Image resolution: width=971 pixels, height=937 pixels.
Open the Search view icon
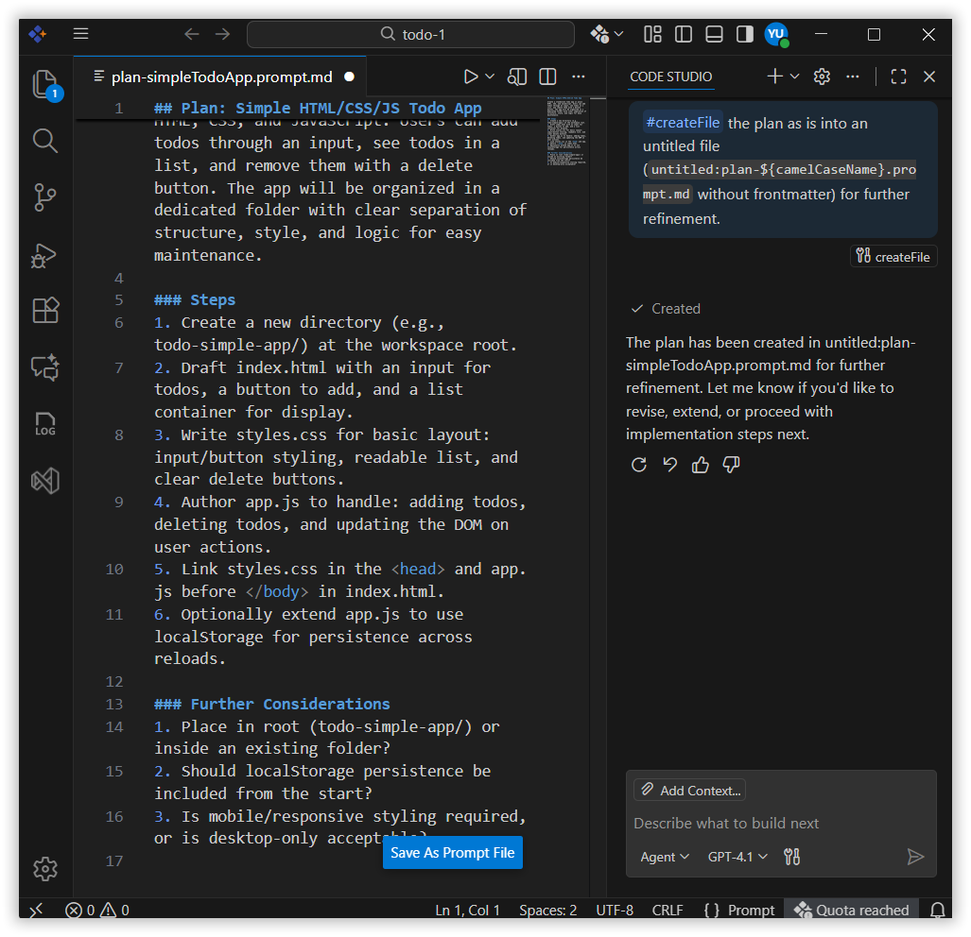click(45, 141)
